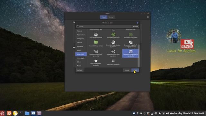Open the terminal from the panel
The width and height of the screenshot is (206, 116).
(x=21, y=113)
